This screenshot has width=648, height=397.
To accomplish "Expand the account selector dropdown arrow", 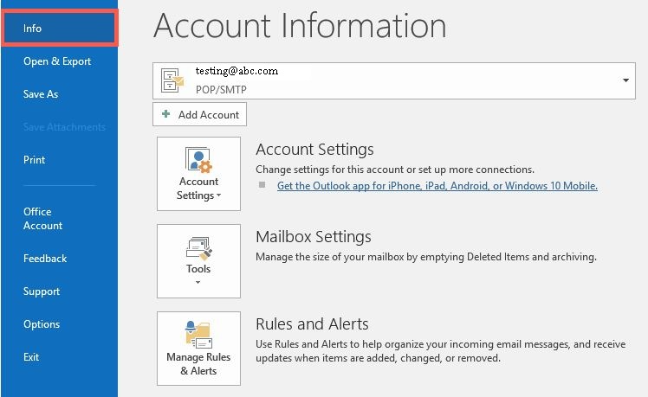I will tap(625, 80).
